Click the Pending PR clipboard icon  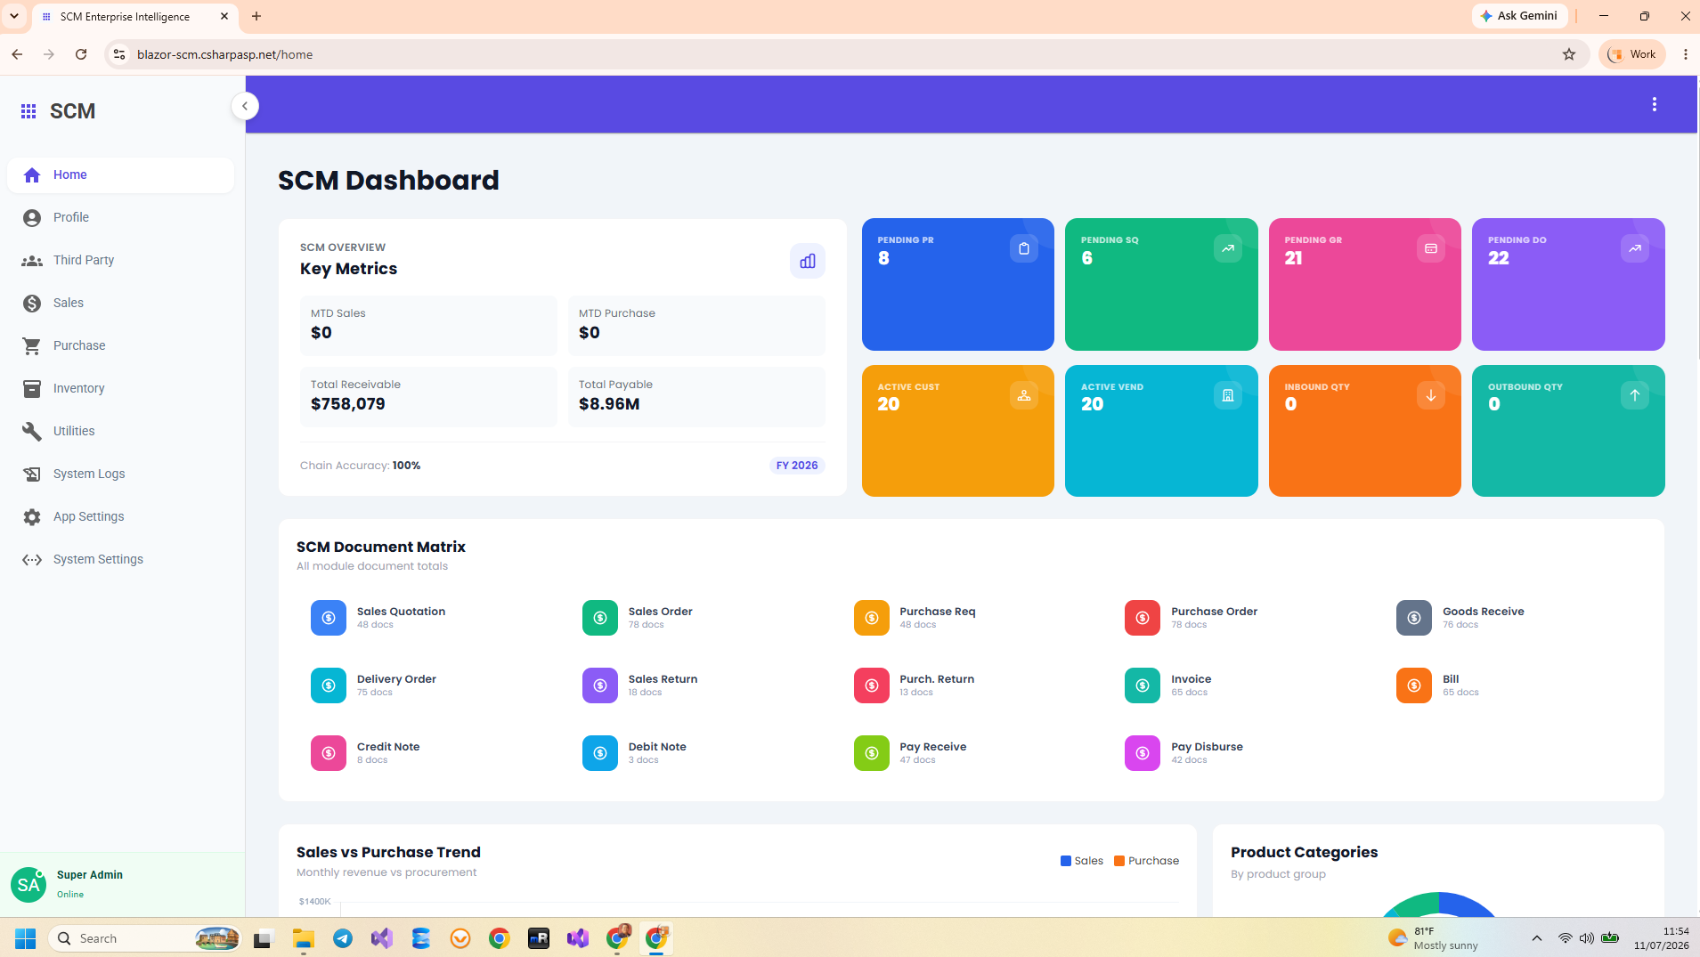pos(1023,248)
